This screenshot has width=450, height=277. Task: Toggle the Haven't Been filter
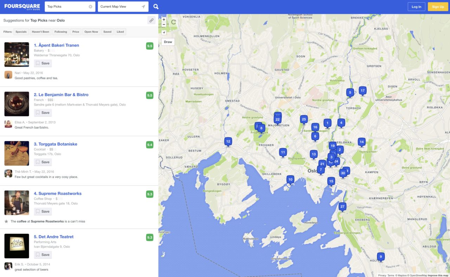click(40, 32)
